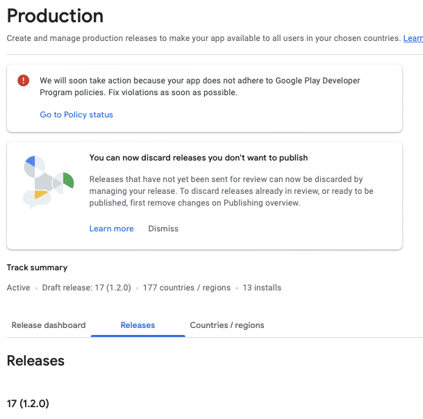The width and height of the screenshot is (423, 419).
Task: Click the blue shape in the illustration
Action: [x=30, y=165]
